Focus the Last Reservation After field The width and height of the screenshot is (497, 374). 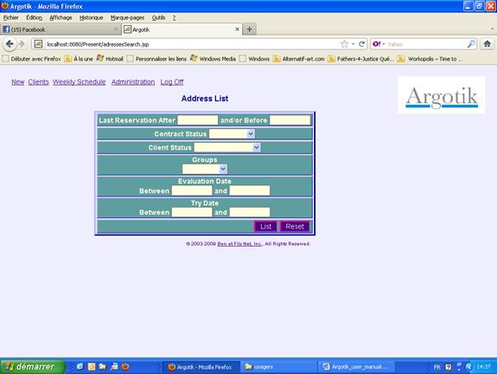click(198, 120)
